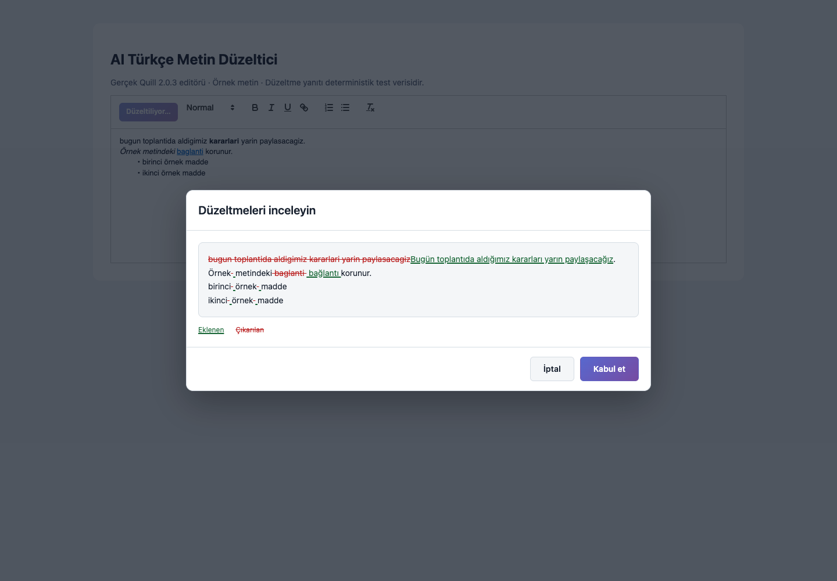Apply ordered numbered list formatting
The height and width of the screenshot is (581, 837).
(329, 107)
